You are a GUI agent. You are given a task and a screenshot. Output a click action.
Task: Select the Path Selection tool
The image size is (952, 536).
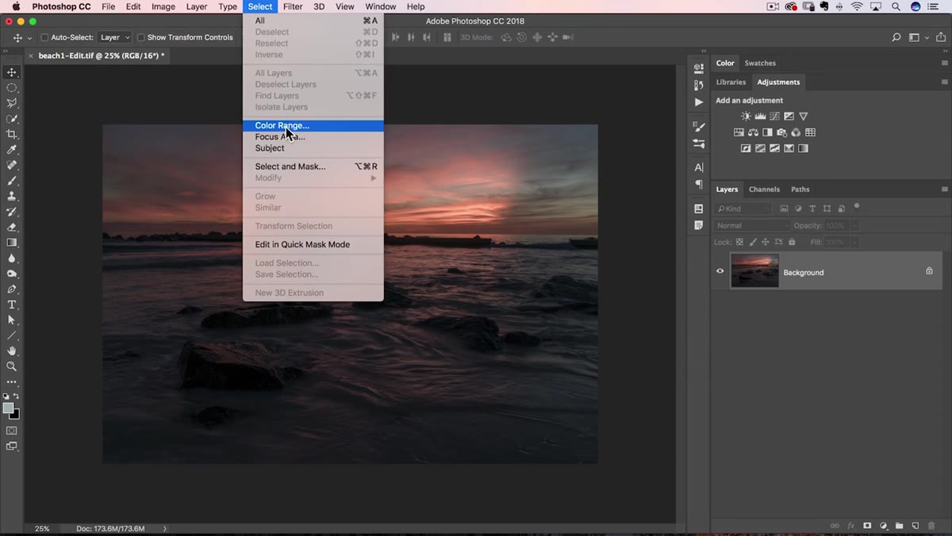[x=12, y=320]
